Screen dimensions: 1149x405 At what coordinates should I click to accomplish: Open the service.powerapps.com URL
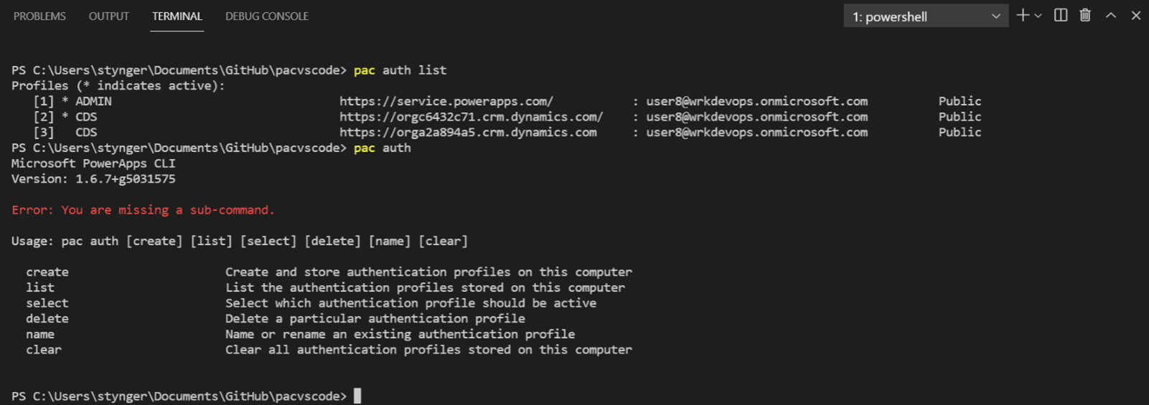tap(446, 101)
